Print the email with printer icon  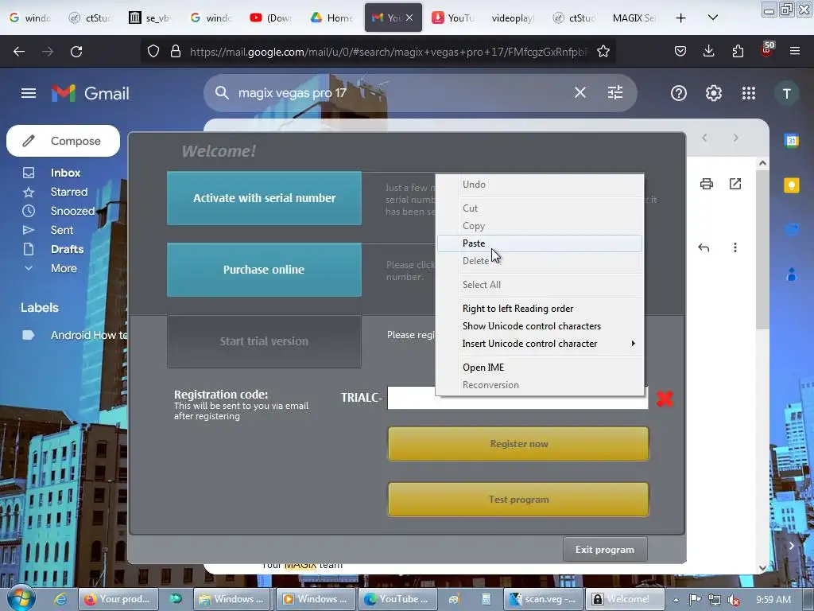pos(707,184)
